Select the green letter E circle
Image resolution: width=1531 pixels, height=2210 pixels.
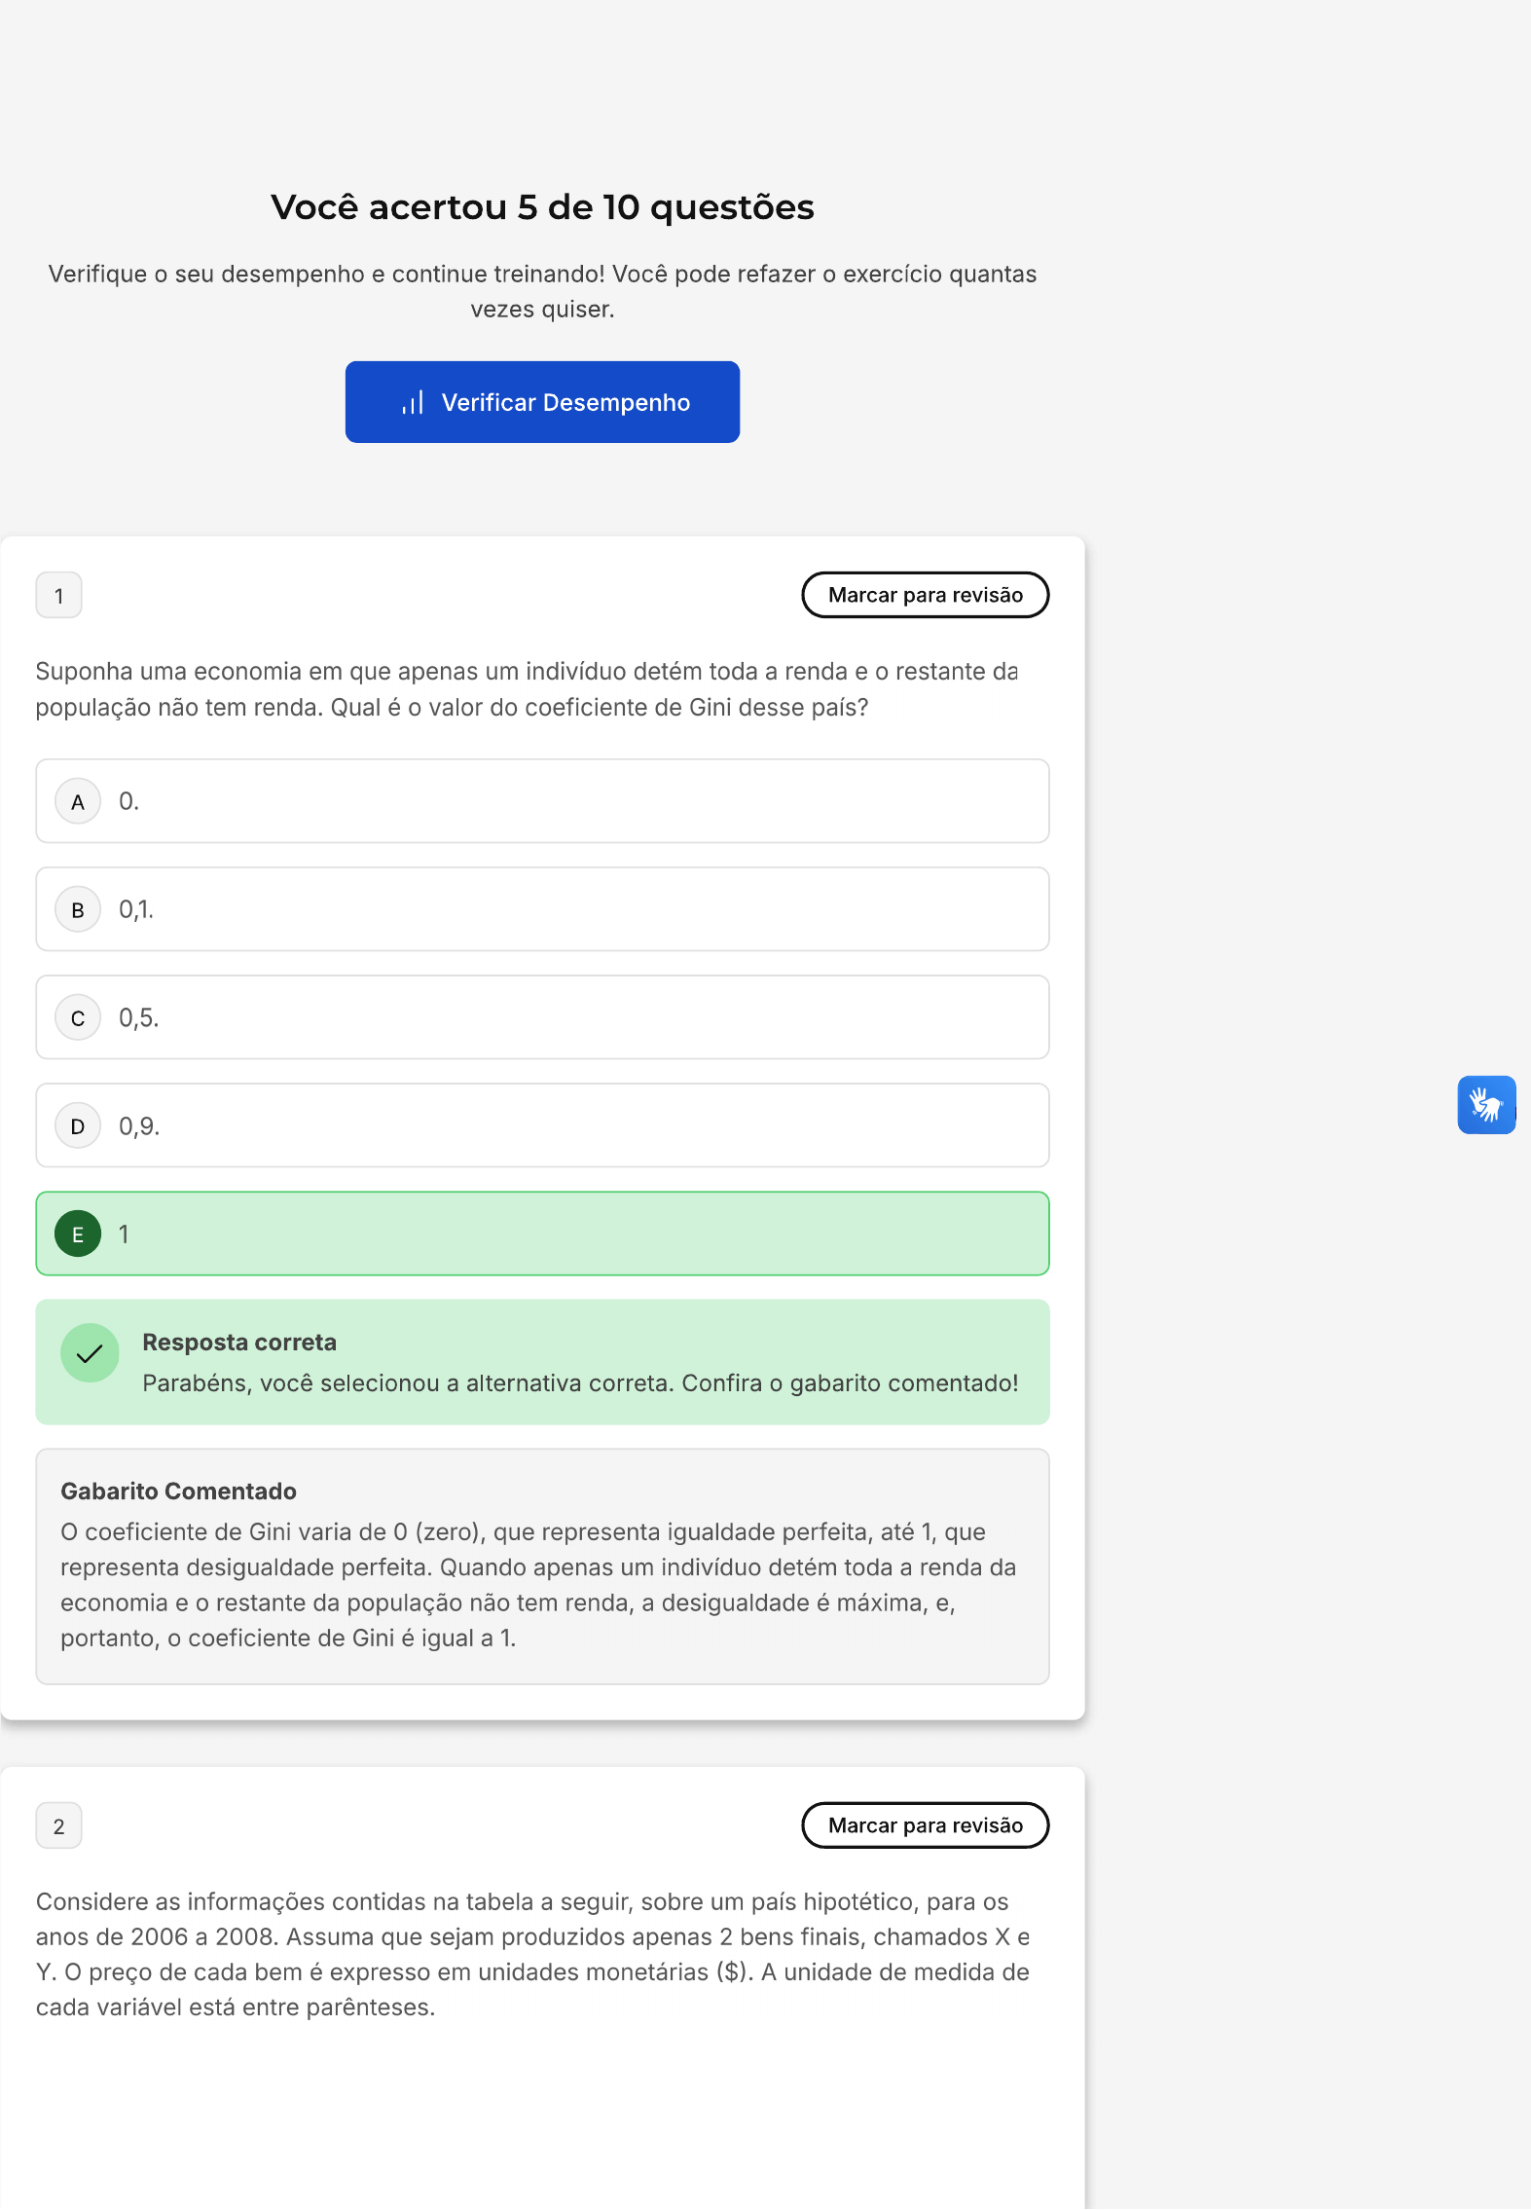point(78,1234)
